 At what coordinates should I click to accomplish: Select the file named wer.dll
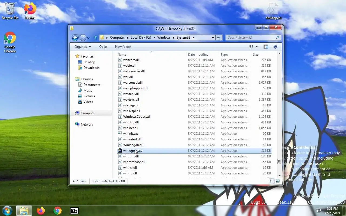coord(128,77)
